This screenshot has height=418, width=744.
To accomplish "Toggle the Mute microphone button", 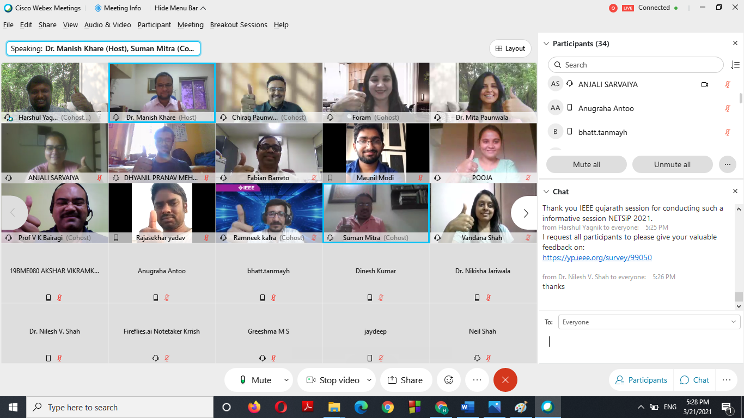I will (255, 380).
